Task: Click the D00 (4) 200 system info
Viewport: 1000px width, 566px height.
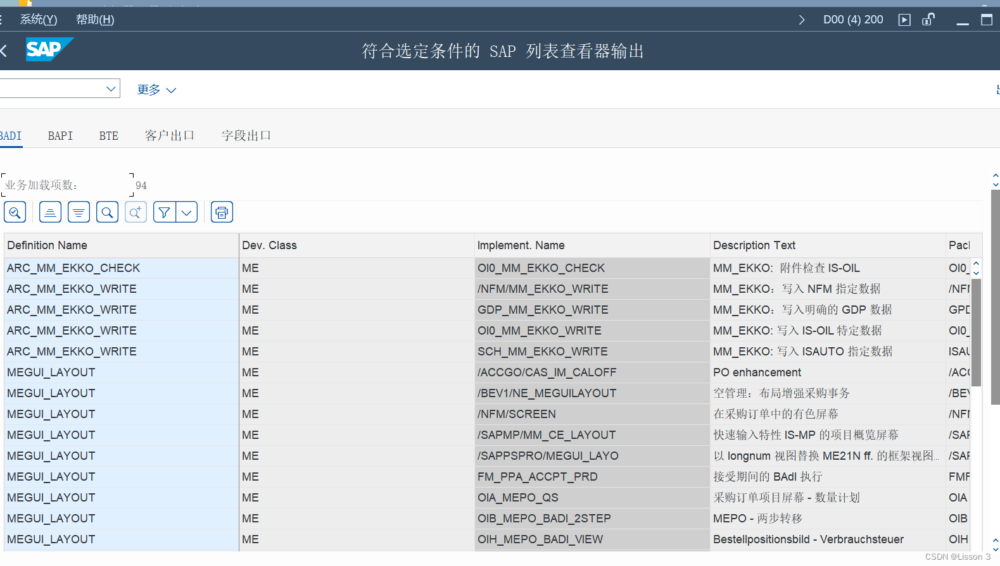Action: (x=853, y=20)
